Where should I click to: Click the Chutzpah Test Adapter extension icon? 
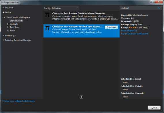click(x=47, y=28)
